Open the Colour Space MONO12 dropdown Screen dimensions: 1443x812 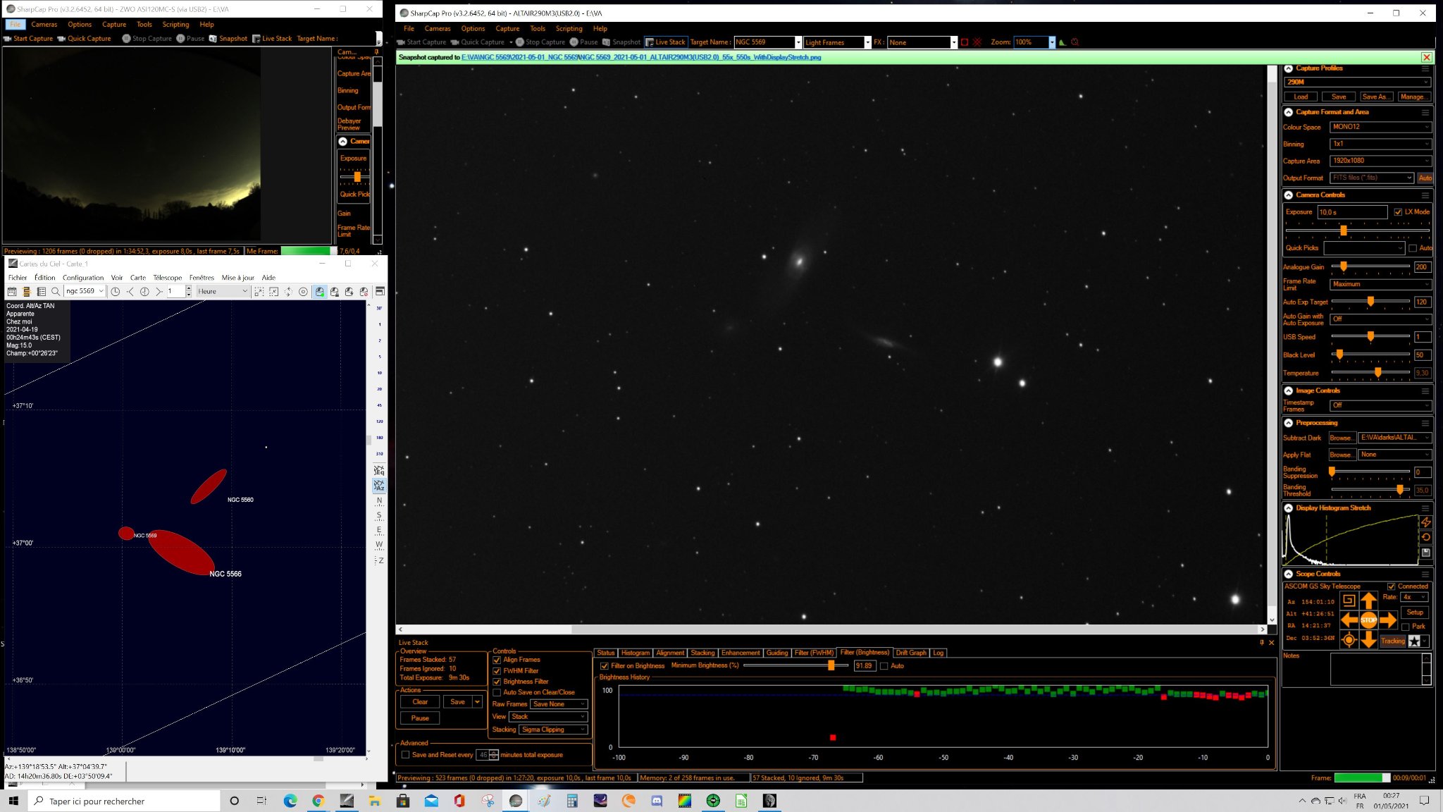tap(1380, 127)
